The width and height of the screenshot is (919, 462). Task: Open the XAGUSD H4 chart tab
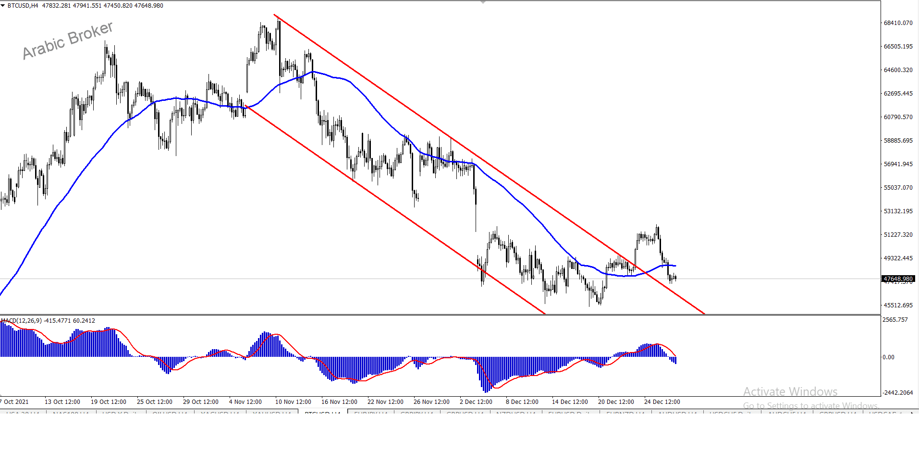tap(220, 412)
